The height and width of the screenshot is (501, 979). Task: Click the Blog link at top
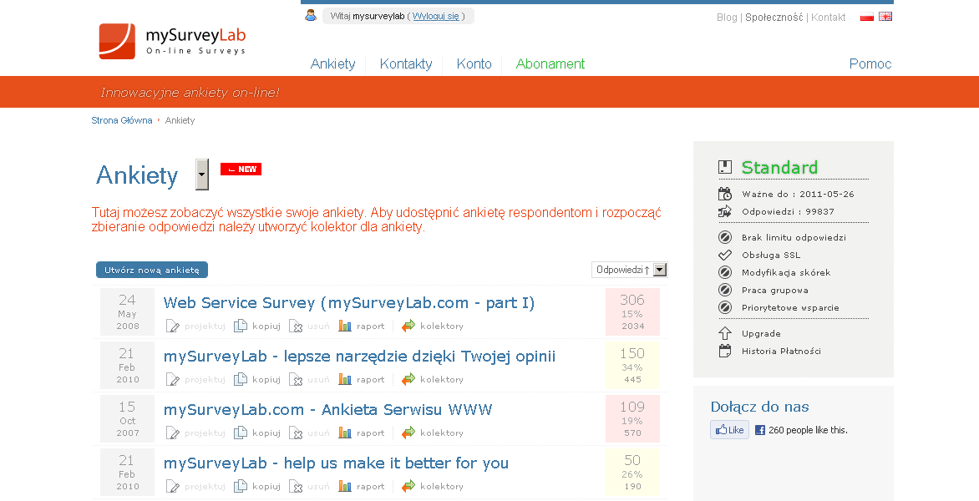[x=727, y=18]
